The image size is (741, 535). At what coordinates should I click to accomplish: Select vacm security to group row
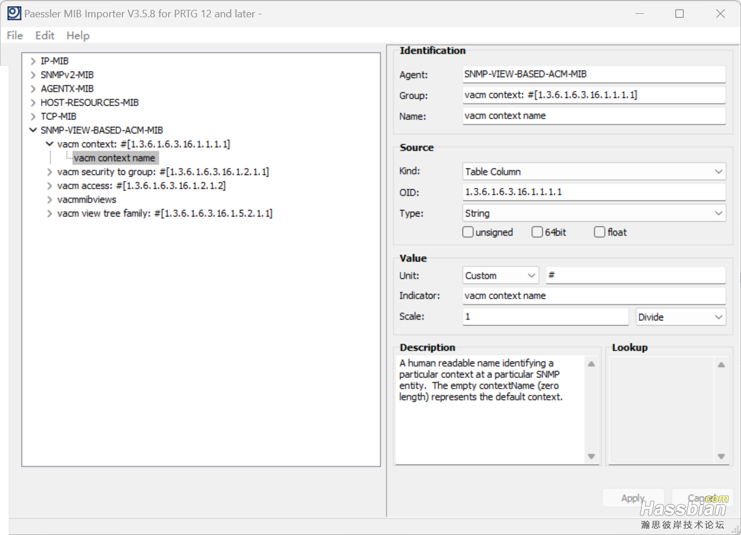pyautogui.click(x=163, y=171)
